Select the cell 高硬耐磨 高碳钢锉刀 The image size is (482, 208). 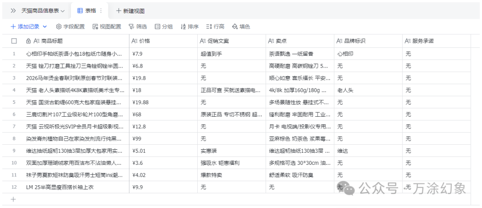tap(300, 65)
